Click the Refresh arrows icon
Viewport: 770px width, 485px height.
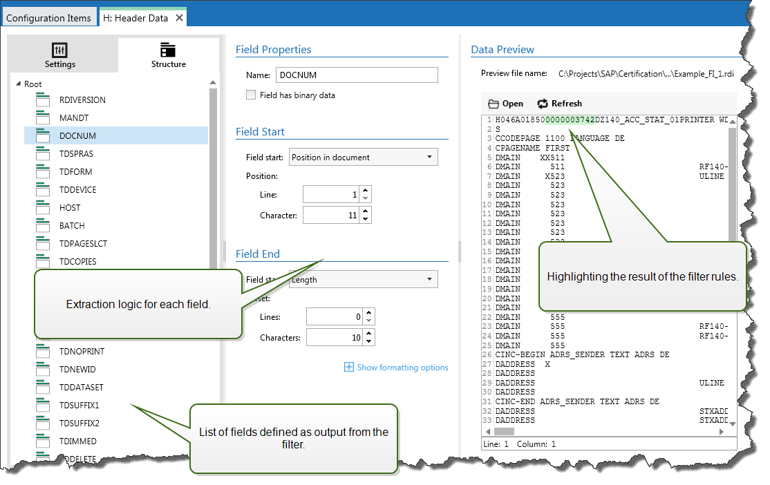coord(543,104)
